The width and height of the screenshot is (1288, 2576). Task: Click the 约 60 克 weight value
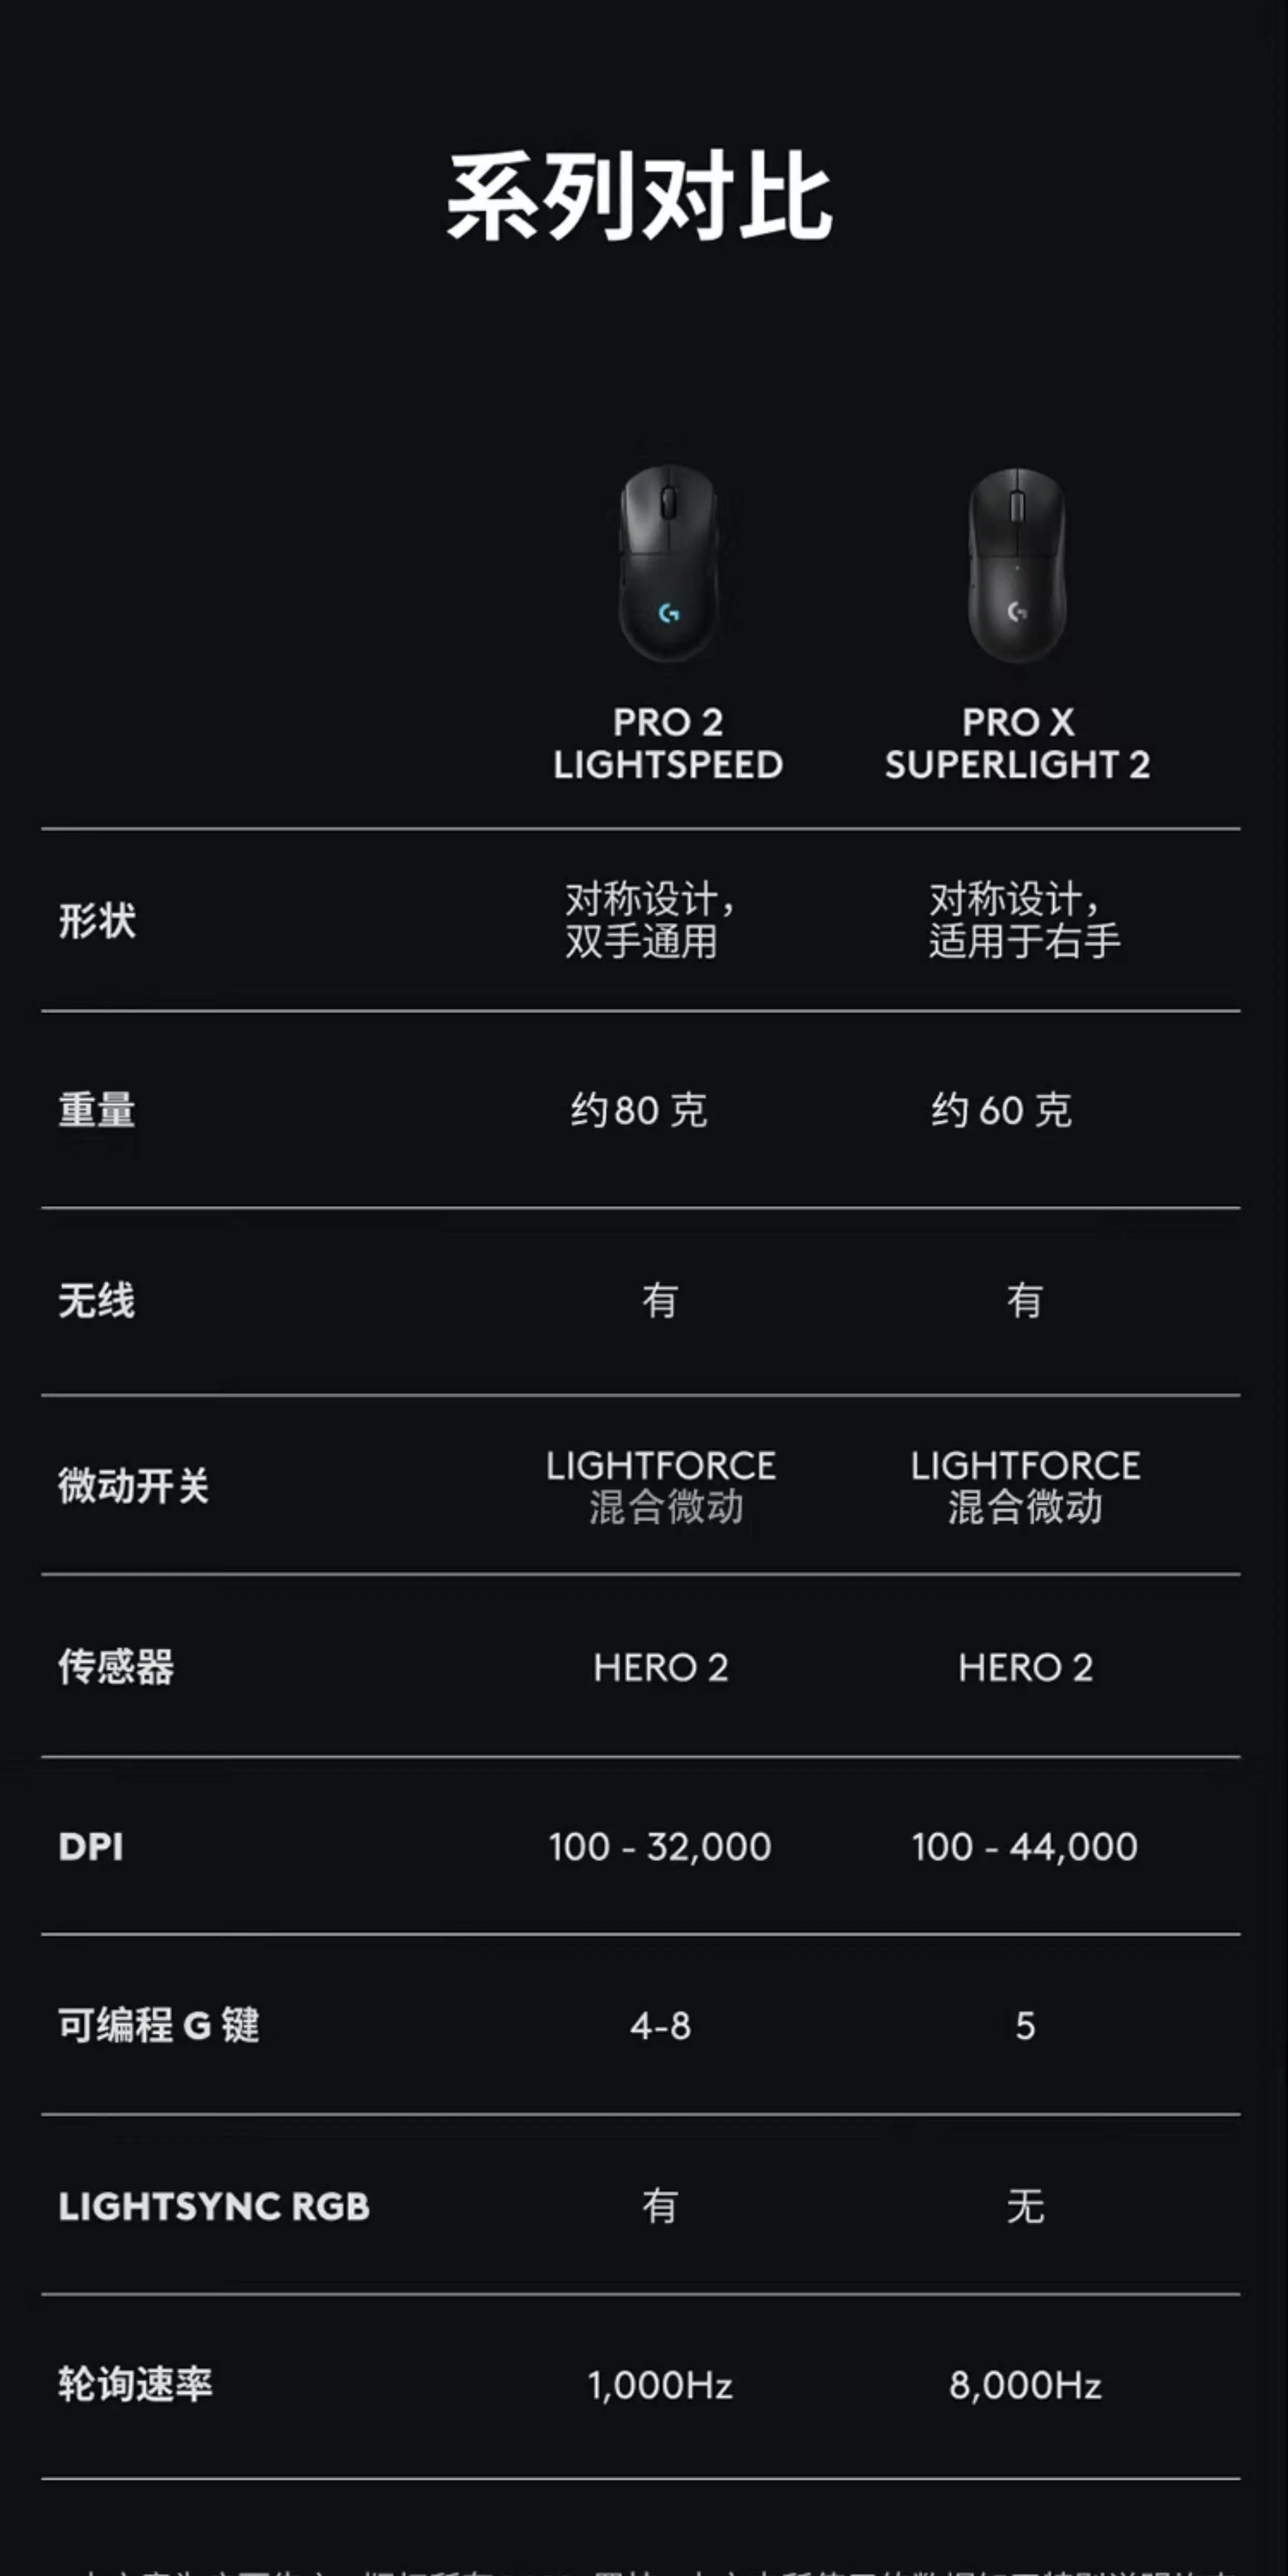click(x=1002, y=1110)
